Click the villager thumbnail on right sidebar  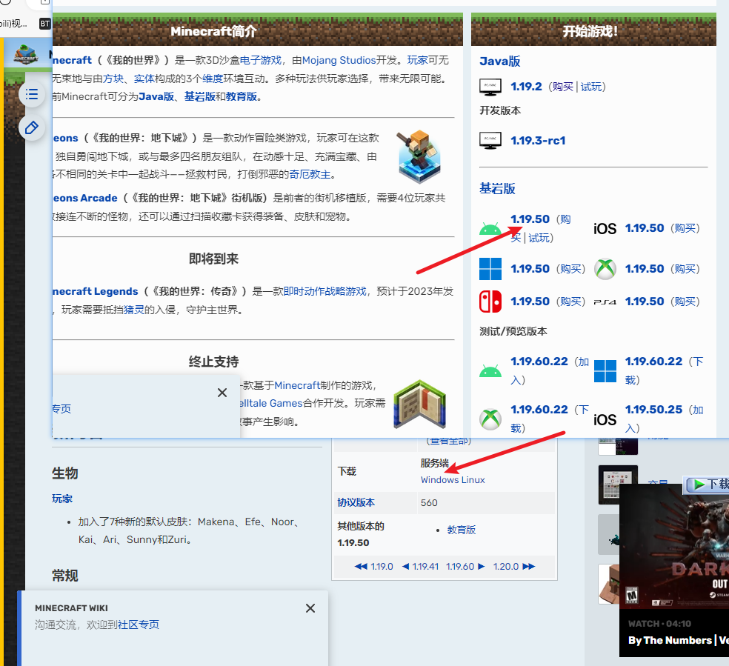pos(608,585)
